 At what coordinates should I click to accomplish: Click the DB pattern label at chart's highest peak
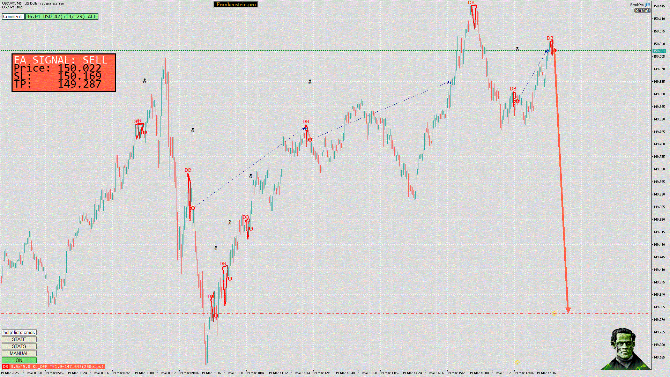(471, 3)
